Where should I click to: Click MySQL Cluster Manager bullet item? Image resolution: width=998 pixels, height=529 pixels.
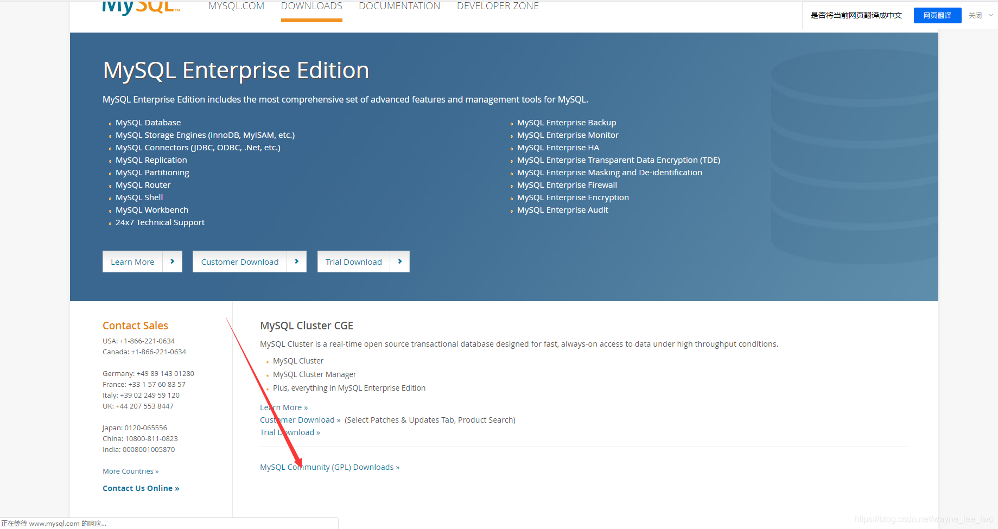pos(315,374)
